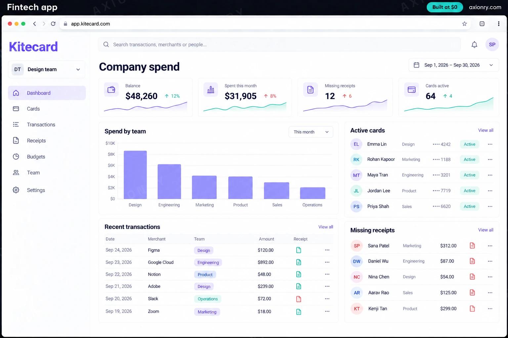Click Active badge for Jordan Lee

469,191
